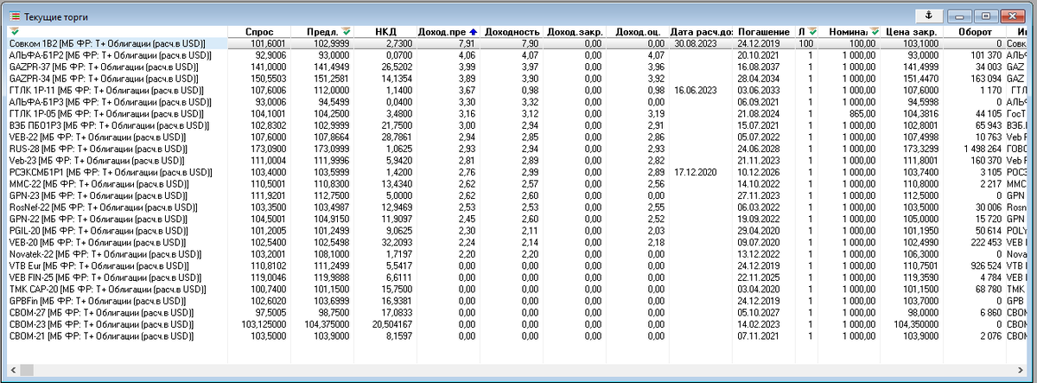Select the АЛЬФА-Б1Р2 bond row
The width and height of the screenshot is (1037, 383).
pyautogui.click(x=518, y=54)
